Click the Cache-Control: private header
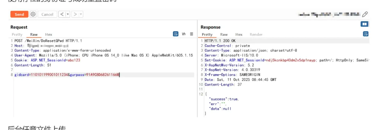The width and height of the screenshot is (382, 130). point(227,45)
